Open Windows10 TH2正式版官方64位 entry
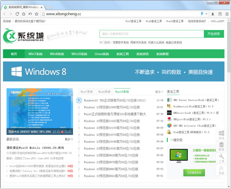The width and height of the screenshot is (231, 189). click(115, 100)
